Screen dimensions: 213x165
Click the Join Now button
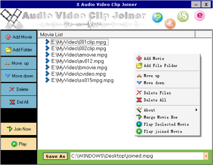(x=19, y=129)
